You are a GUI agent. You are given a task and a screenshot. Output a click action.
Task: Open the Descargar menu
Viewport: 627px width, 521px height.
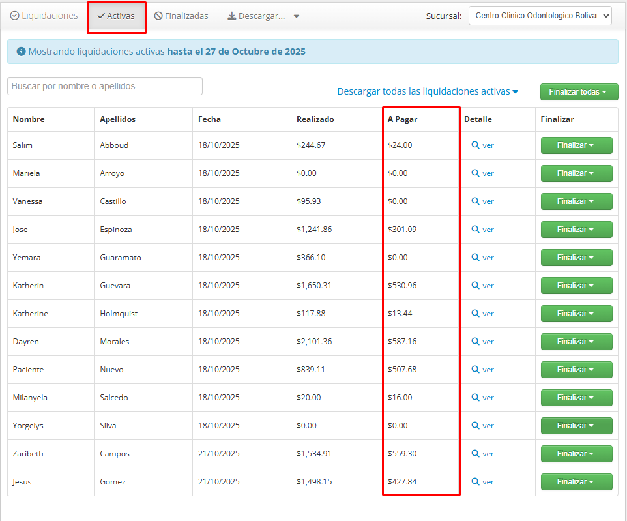pos(263,16)
